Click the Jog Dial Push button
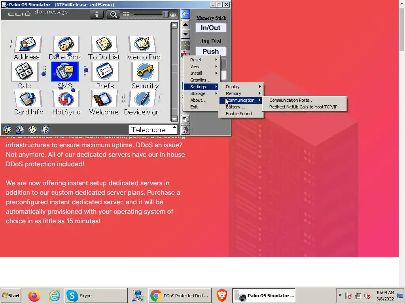405x304 pixels. (x=210, y=51)
